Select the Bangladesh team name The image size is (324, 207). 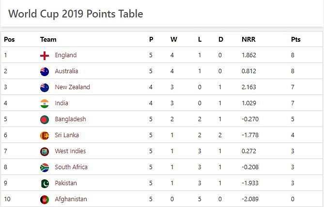click(70, 119)
